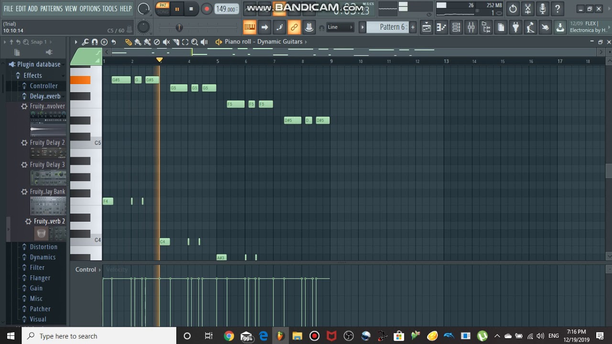Open the piano roll tools wrench menu
Viewport: 612px width, 344px height.
(85, 42)
